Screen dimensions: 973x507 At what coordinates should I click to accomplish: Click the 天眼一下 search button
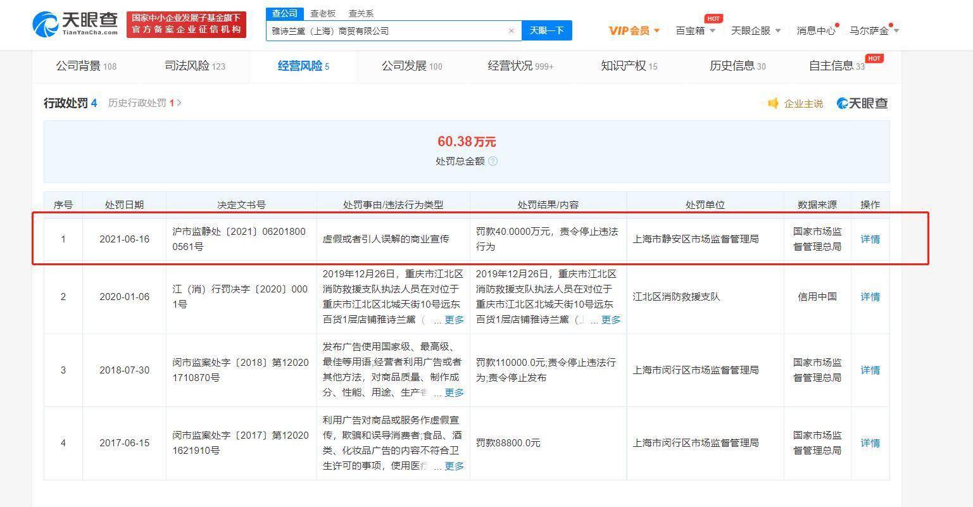[x=547, y=30]
